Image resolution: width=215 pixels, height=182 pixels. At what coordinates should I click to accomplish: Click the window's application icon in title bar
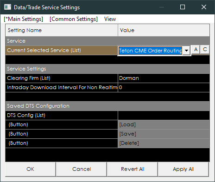click(x=7, y=7)
